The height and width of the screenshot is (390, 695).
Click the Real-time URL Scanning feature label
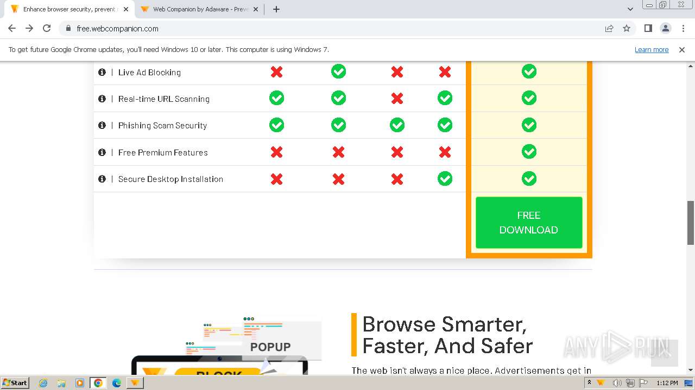[x=164, y=99]
